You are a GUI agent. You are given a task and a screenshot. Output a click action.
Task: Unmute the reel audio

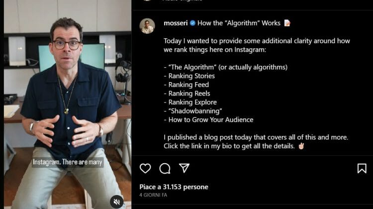pyautogui.click(x=116, y=202)
